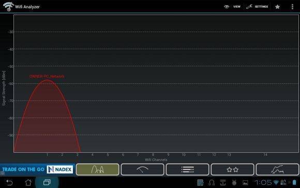
Task: Open the channel rating stars view
Action: click(x=232, y=169)
